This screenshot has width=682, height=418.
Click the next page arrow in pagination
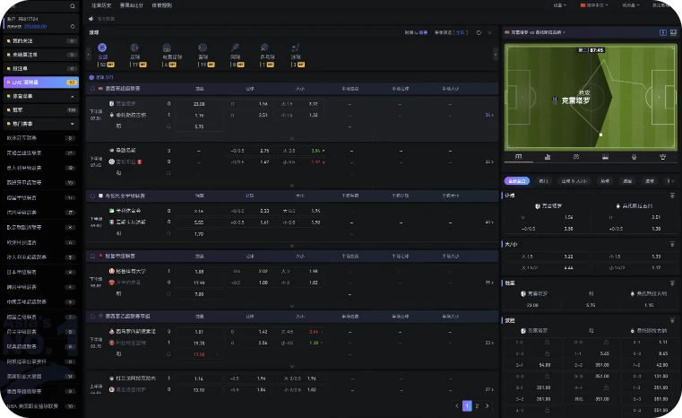pos(488,405)
